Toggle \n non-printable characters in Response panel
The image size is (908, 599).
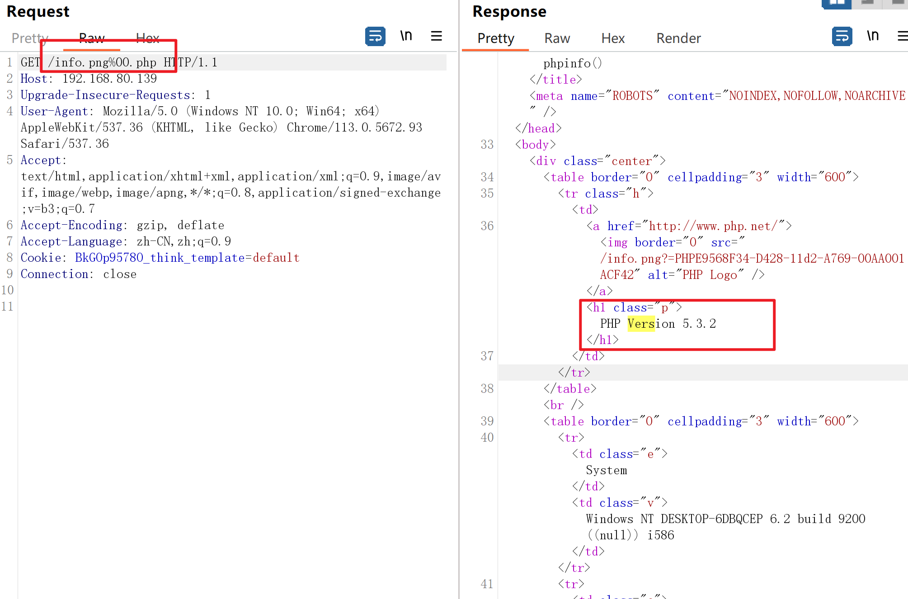873,36
